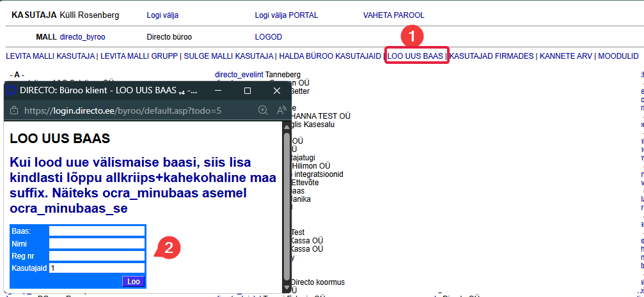The height and width of the screenshot is (297, 644).
Task: Select KASUTAJAD FIRMADES in menu row
Action: click(492, 56)
